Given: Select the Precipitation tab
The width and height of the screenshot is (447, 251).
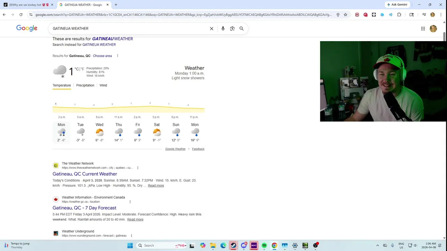Looking at the screenshot, I should click(85, 85).
